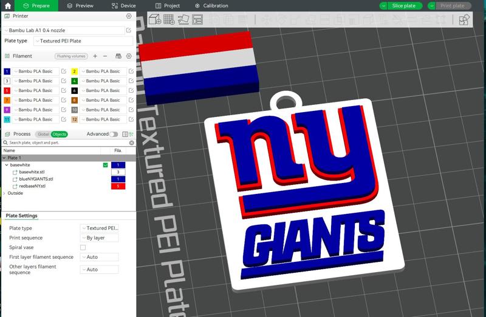Change filament assignment for basewhite.stl

(118, 172)
